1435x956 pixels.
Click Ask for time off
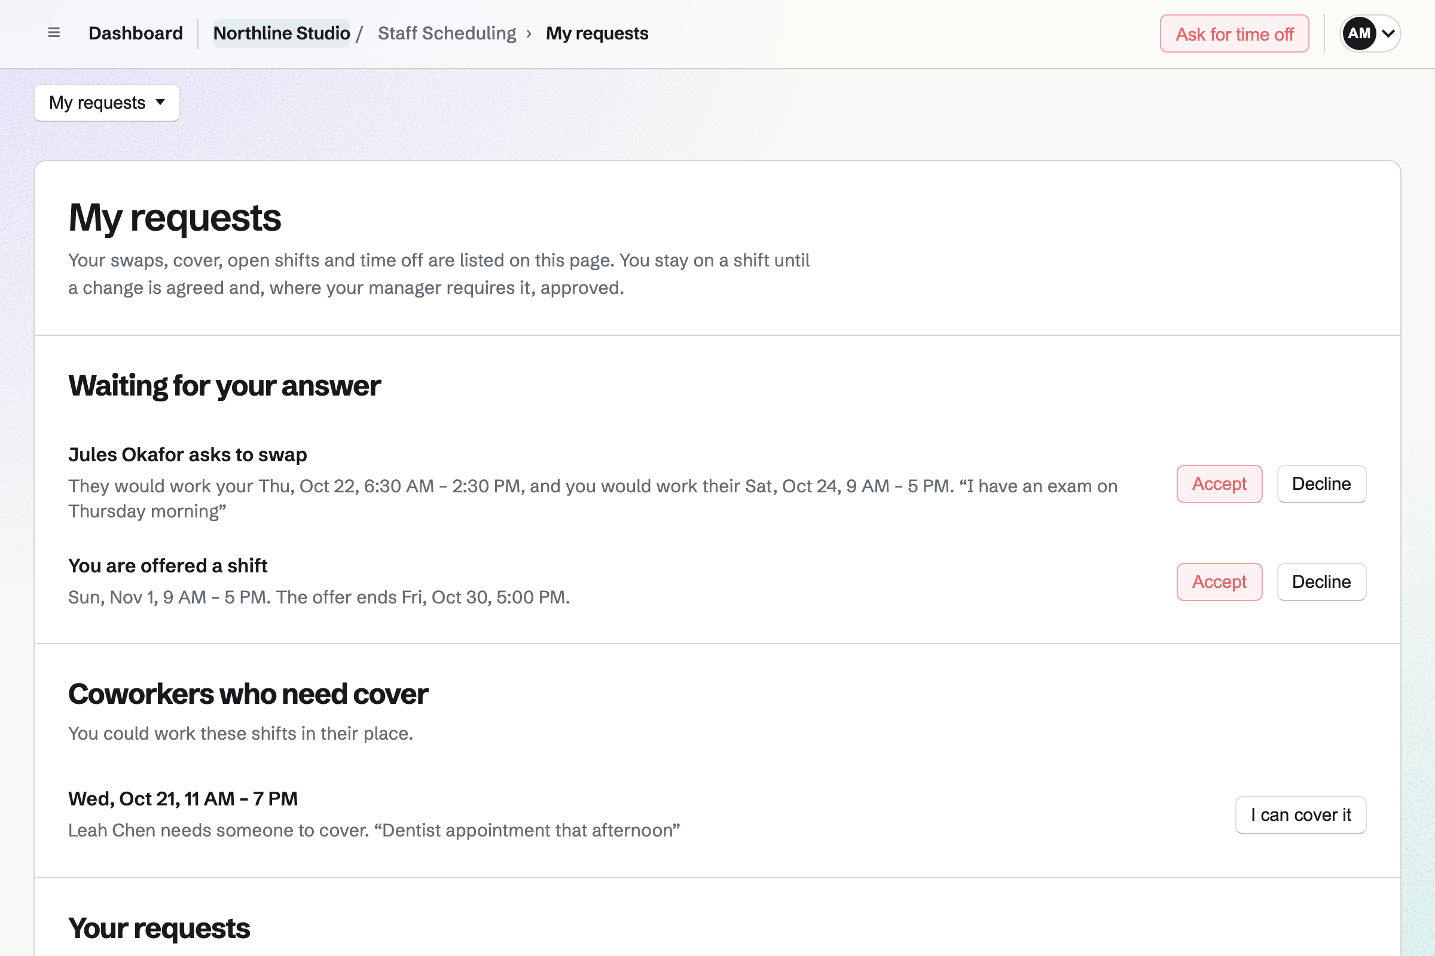tap(1234, 34)
